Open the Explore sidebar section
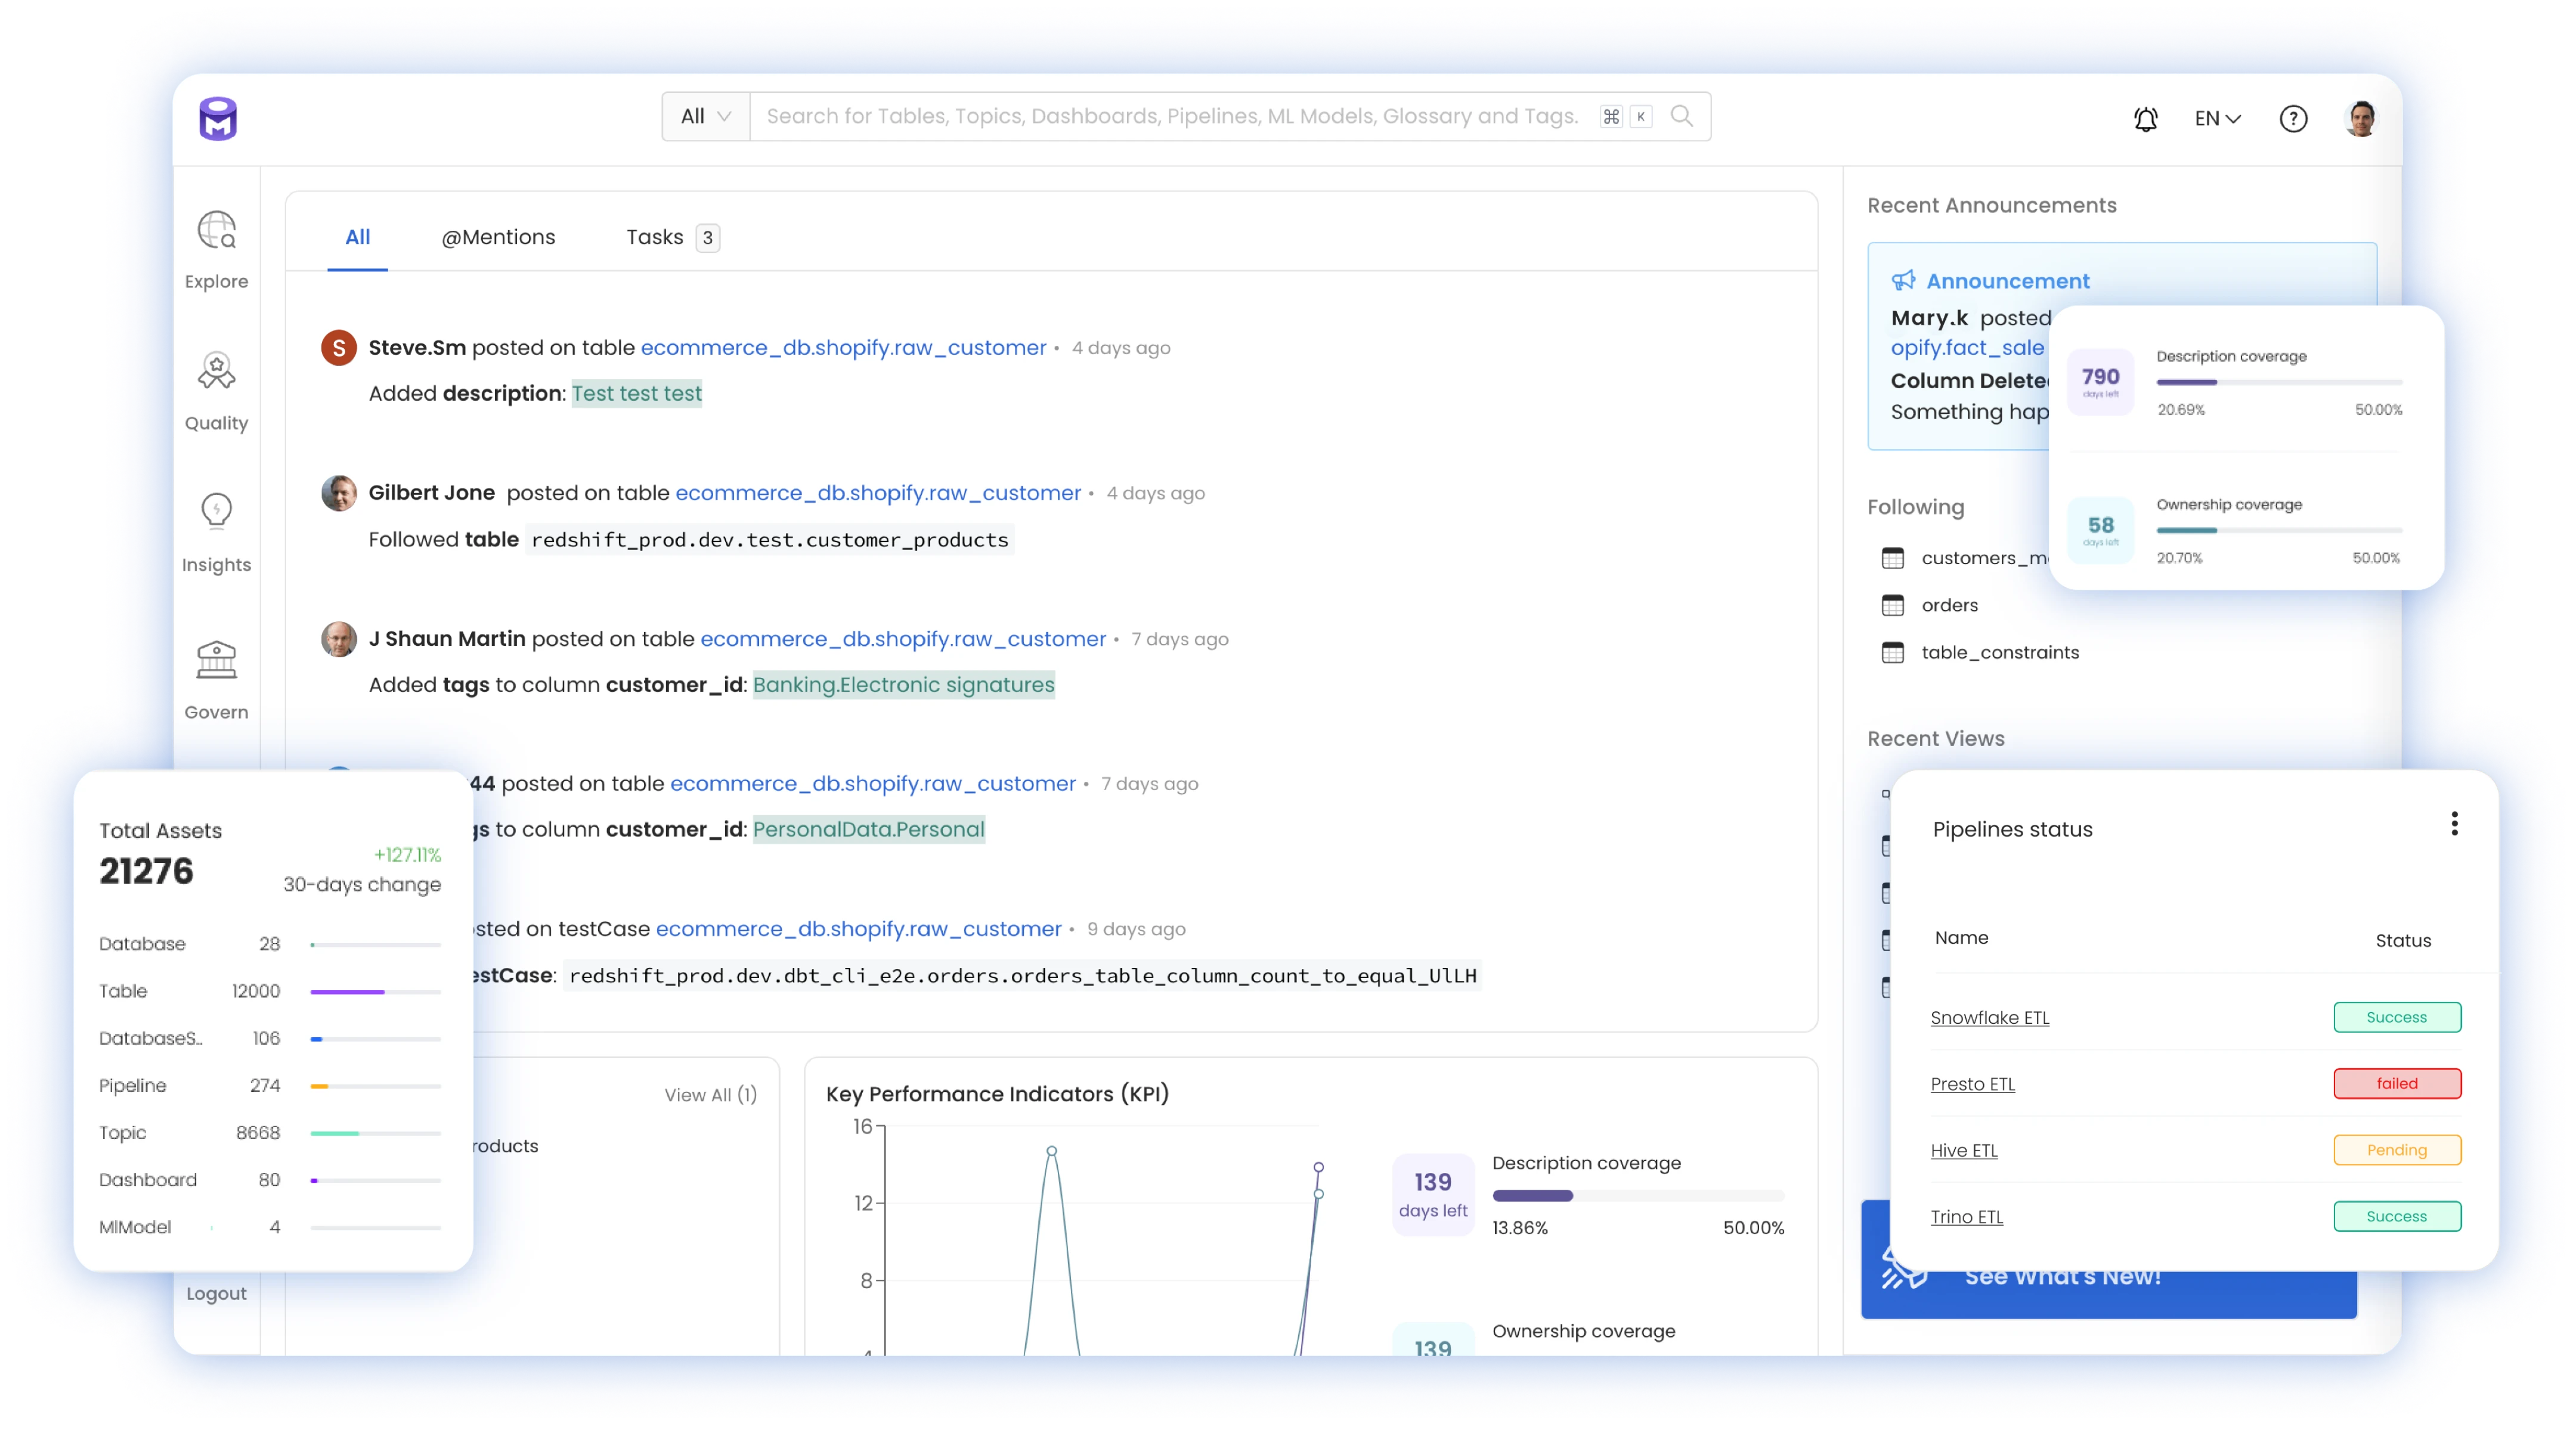The width and height of the screenshot is (2576, 1430). coord(216,250)
